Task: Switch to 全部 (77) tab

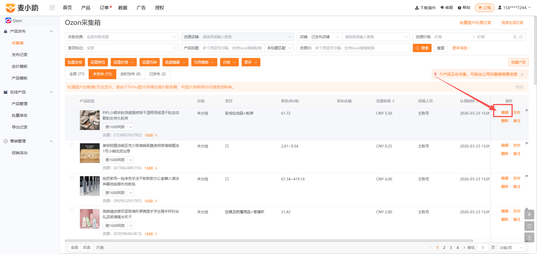Action: click(77, 74)
